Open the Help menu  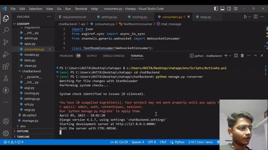tap(94, 9)
